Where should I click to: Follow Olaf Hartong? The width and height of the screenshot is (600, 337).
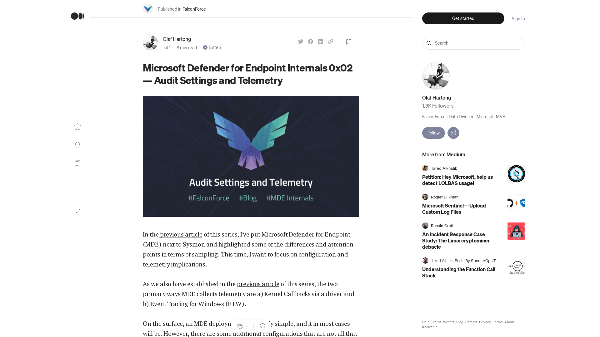[x=433, y=133]
